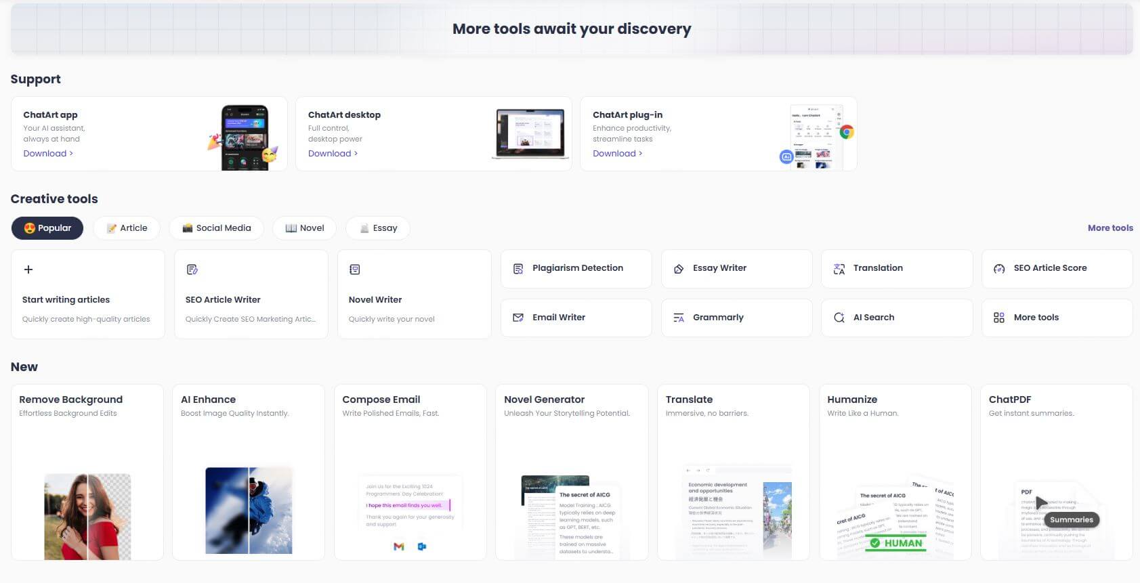This screenshot has width=1140, height=583.
Task: Click the SEO Article Score gauge icon
Action: (x=999, y=269)
